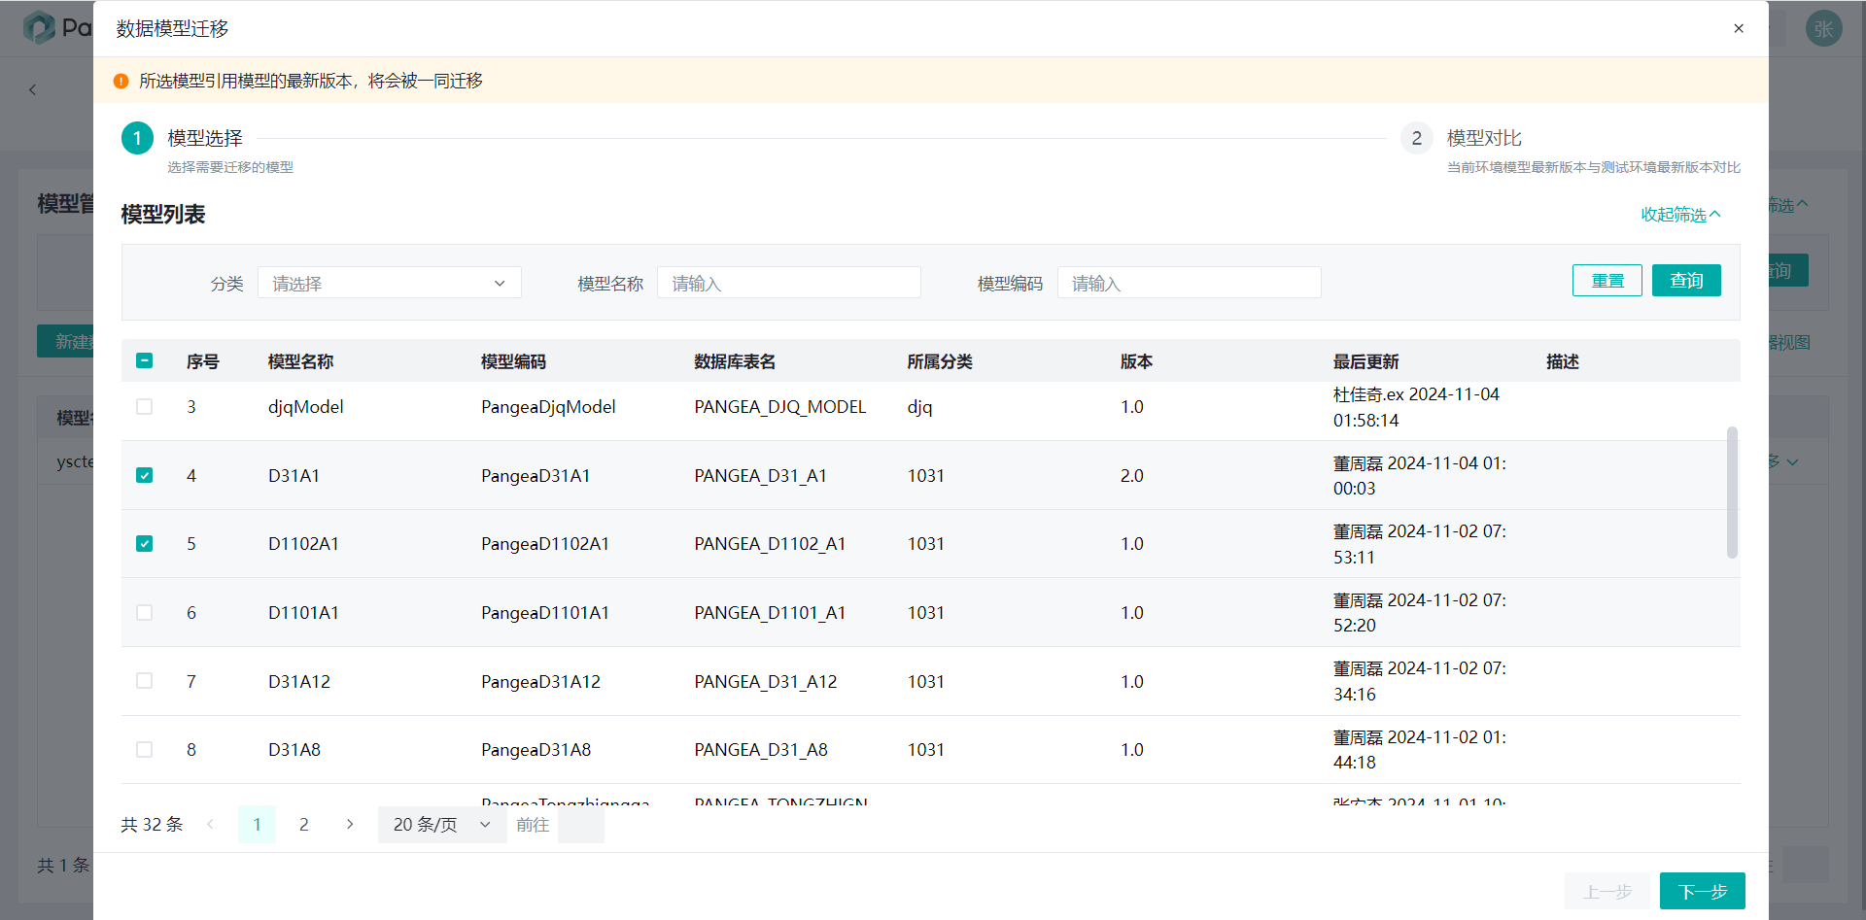Click category djq in djqModel row
This screenshot has height=920, width=1866.
click(919, 406)
